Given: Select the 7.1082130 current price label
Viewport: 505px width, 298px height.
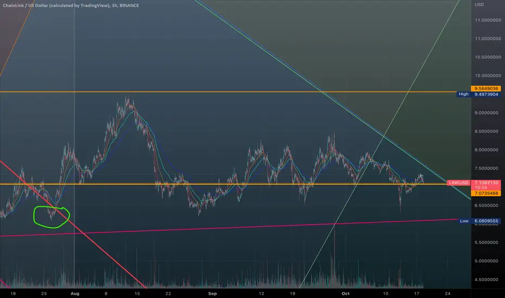Looking at the screenshot, I should [486, 183].
